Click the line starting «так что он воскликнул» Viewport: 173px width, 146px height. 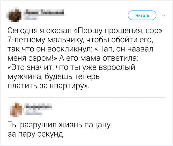click(80, 49)
